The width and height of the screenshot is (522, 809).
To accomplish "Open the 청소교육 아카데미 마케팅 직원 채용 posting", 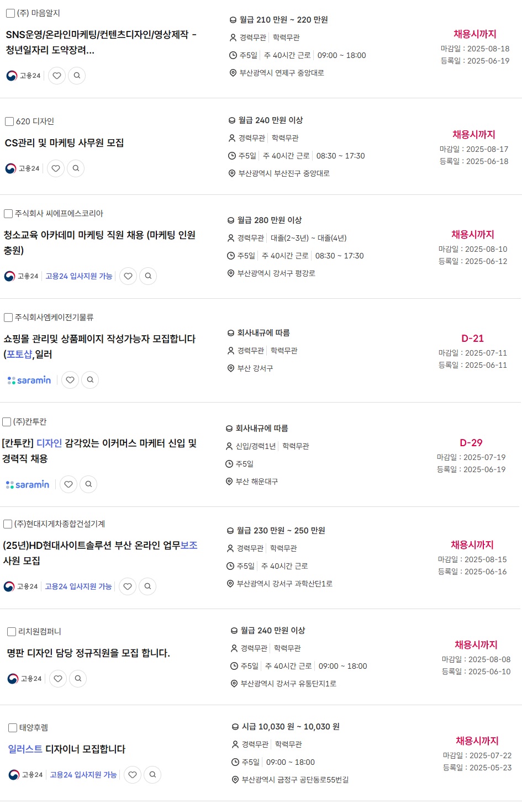I will click(x=99, y=243).
